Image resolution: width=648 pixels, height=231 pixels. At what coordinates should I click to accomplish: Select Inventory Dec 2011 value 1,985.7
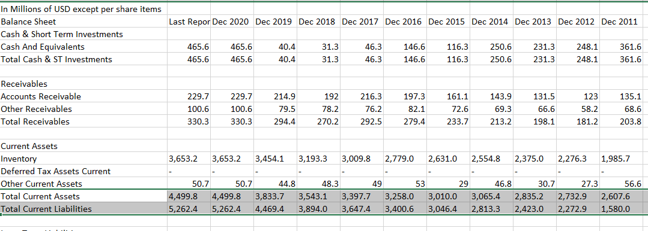point(622,159)
